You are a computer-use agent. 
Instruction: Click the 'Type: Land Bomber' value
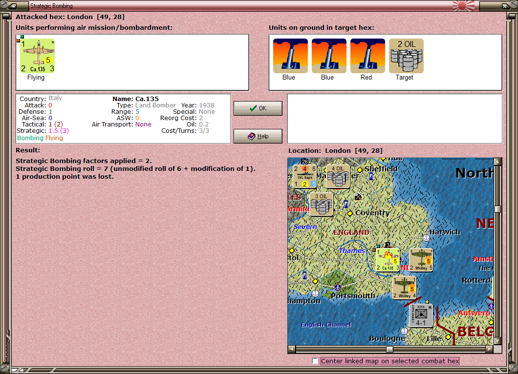pyautogui.click(x=155, y=105)
